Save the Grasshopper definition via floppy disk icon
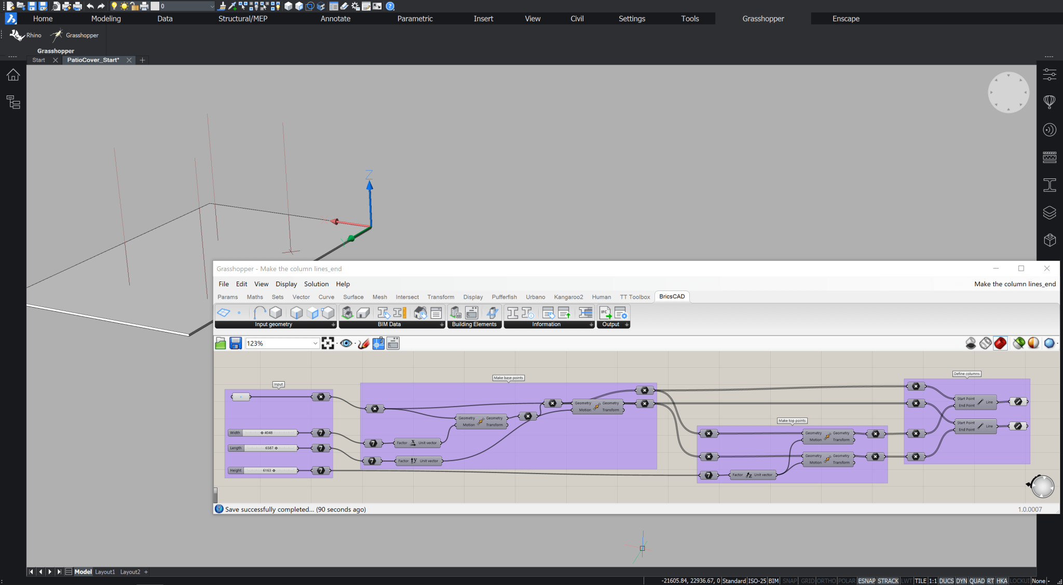This screenshot has height=585, width=1063. (x=235, y=343)
